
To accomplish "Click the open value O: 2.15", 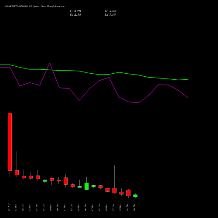I will click(x=75, y=15).
